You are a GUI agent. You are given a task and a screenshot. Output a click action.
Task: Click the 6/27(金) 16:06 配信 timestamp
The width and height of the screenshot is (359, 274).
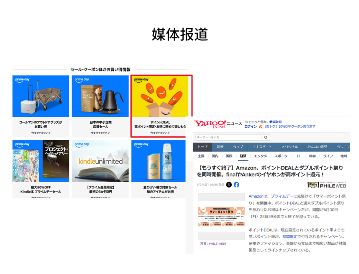[x=210, y=185]
